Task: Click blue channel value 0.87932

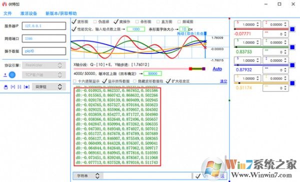Action: point(244,70)
